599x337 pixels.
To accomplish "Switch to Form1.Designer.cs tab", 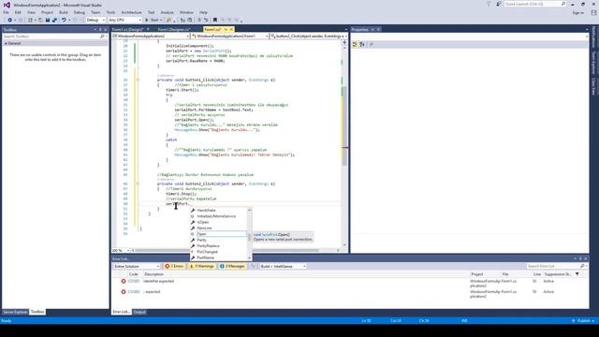I will (x=173, y=29).
